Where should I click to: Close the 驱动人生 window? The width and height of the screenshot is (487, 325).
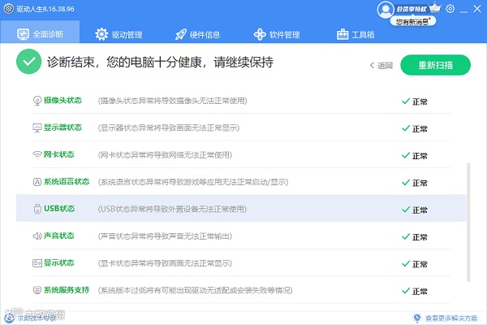coord(477,9)
